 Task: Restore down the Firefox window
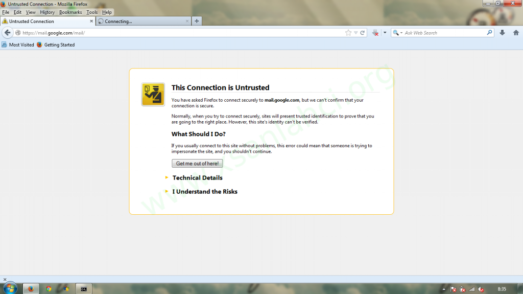497,4
